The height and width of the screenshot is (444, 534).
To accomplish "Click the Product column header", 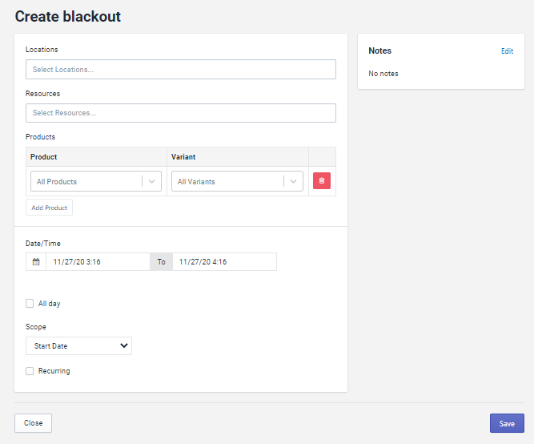I will pyautogui.click(x=44, y=157).
